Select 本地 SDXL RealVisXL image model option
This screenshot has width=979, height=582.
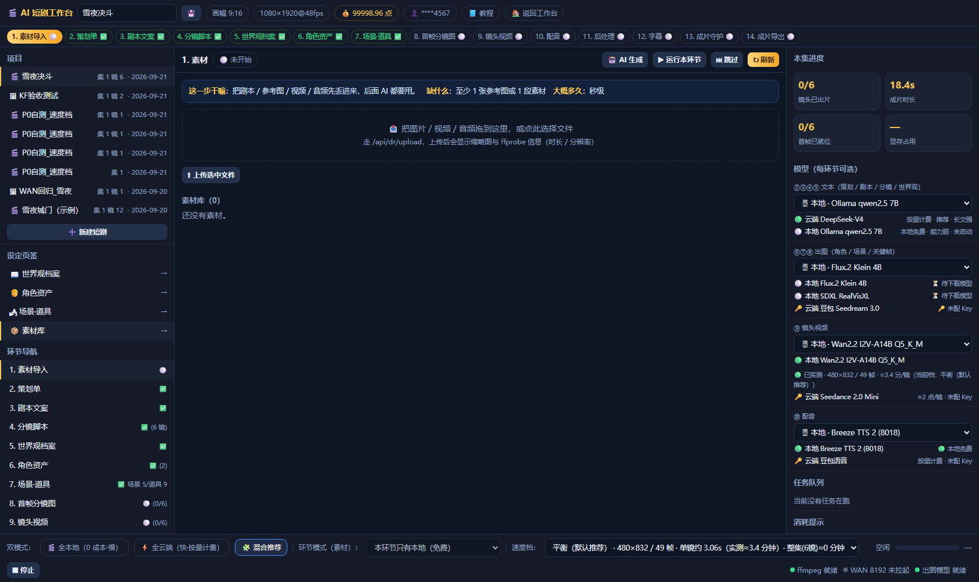883,296
